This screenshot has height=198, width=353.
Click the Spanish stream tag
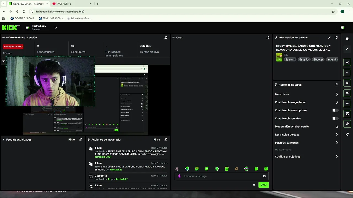pos(290,59)
